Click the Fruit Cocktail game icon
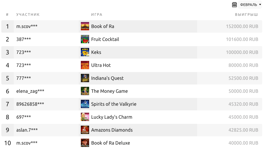264x149 pixels. point(85,39)
